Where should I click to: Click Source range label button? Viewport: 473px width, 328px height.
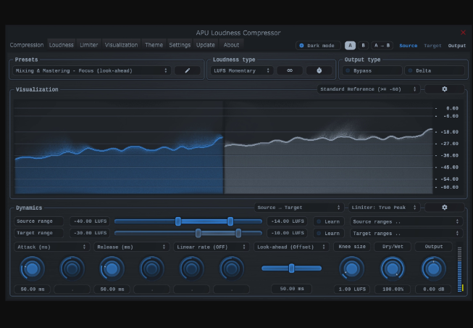pyautogui.click(x=38, y=221)
